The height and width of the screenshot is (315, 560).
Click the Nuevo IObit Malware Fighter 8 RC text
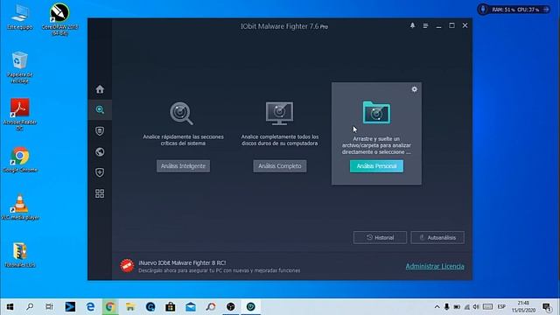click(x=182, y=262)
